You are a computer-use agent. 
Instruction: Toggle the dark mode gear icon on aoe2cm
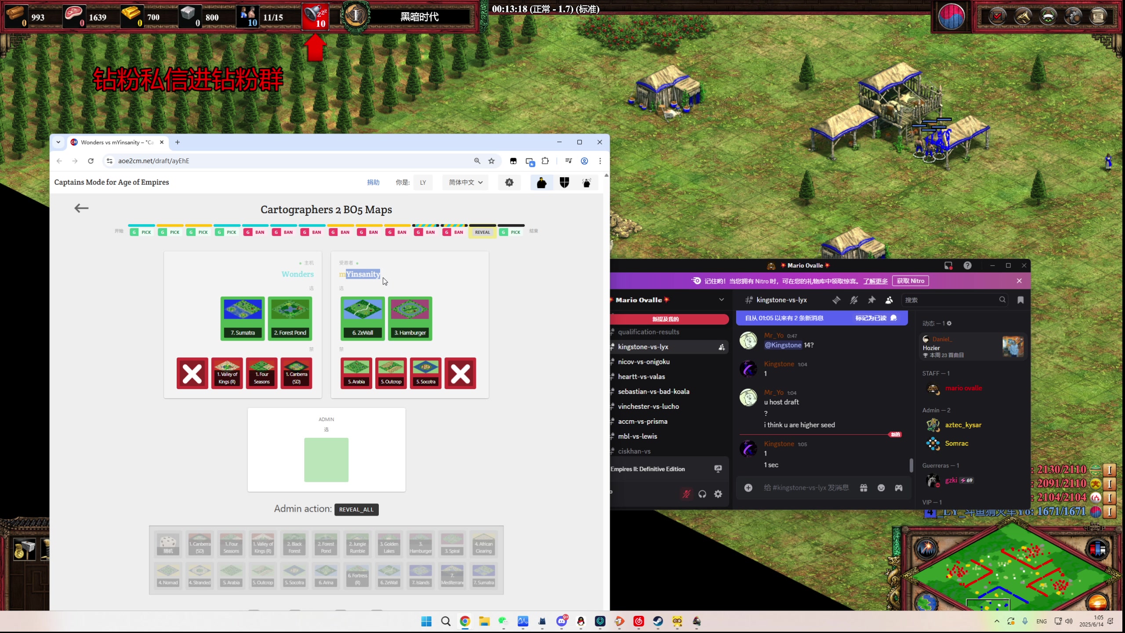pyautogui.click(x=509, y=182)
